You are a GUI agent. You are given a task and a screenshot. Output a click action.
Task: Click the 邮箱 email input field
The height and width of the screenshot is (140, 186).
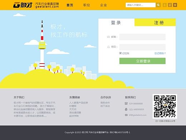(x=142, y=37)
